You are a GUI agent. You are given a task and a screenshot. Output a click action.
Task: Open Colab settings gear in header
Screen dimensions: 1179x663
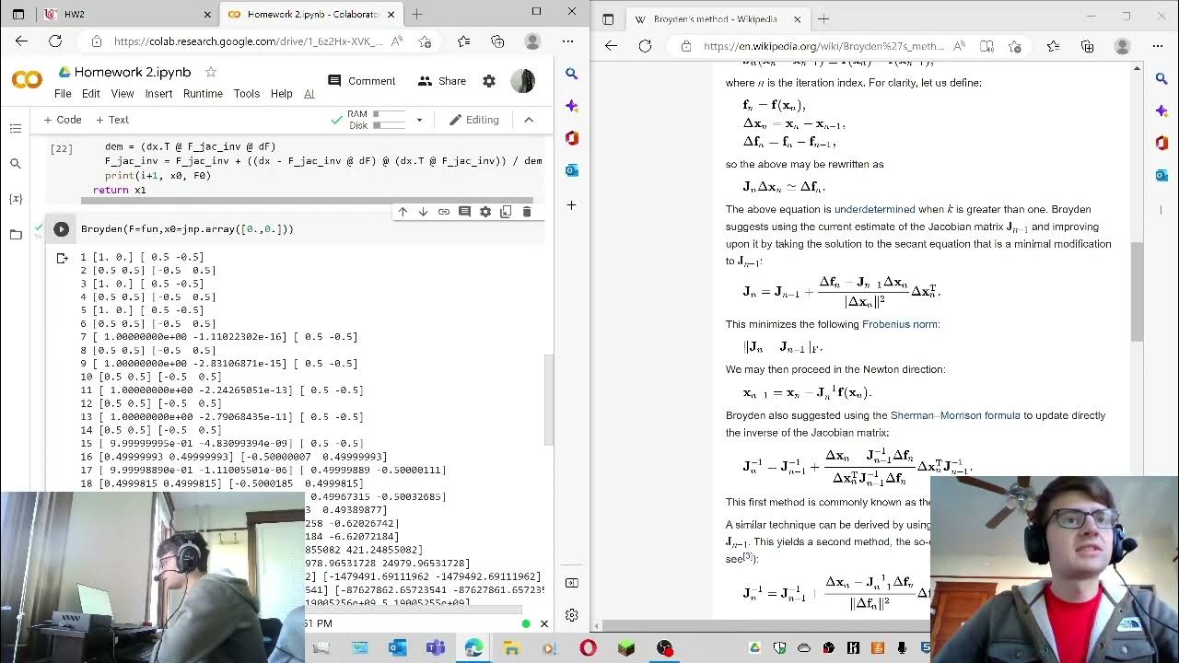click(x=489, y=81)
